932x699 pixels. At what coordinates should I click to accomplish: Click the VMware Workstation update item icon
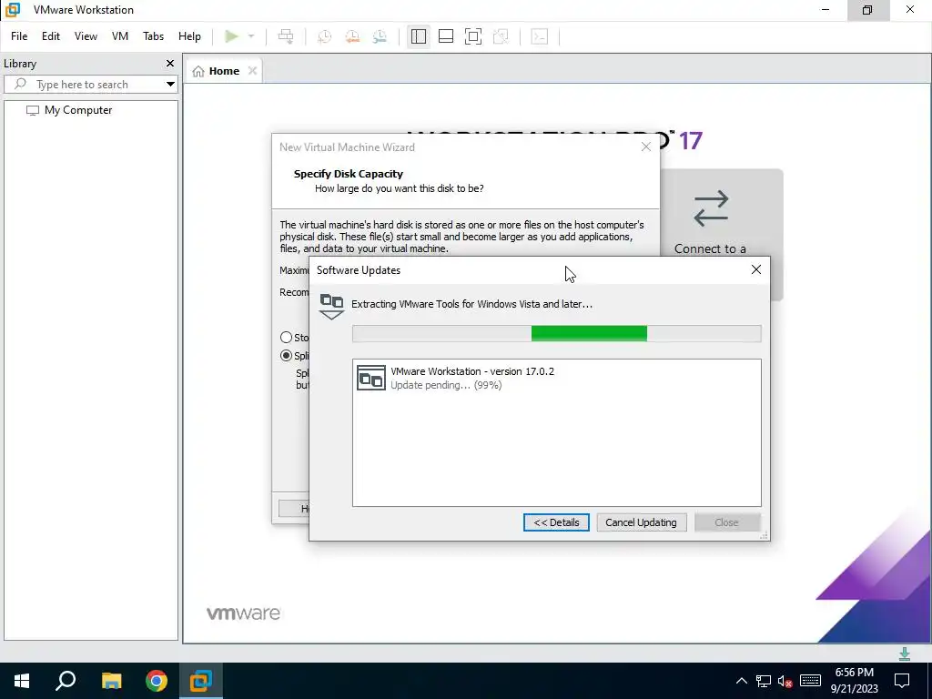[x=371, y=378]
